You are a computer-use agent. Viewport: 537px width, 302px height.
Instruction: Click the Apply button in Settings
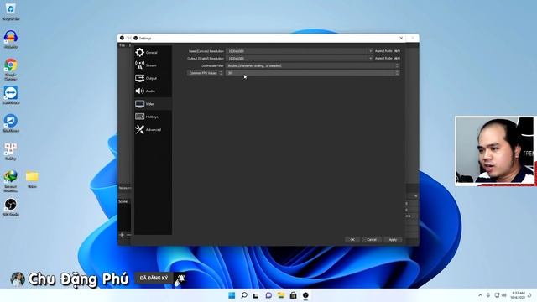pyautogui.click(x=393, y=240)
